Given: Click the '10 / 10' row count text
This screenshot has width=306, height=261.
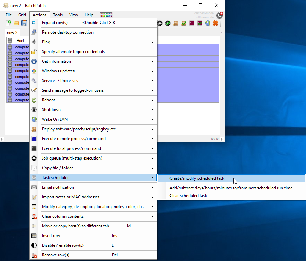Looking at the screenshot, I should point(215,139).
